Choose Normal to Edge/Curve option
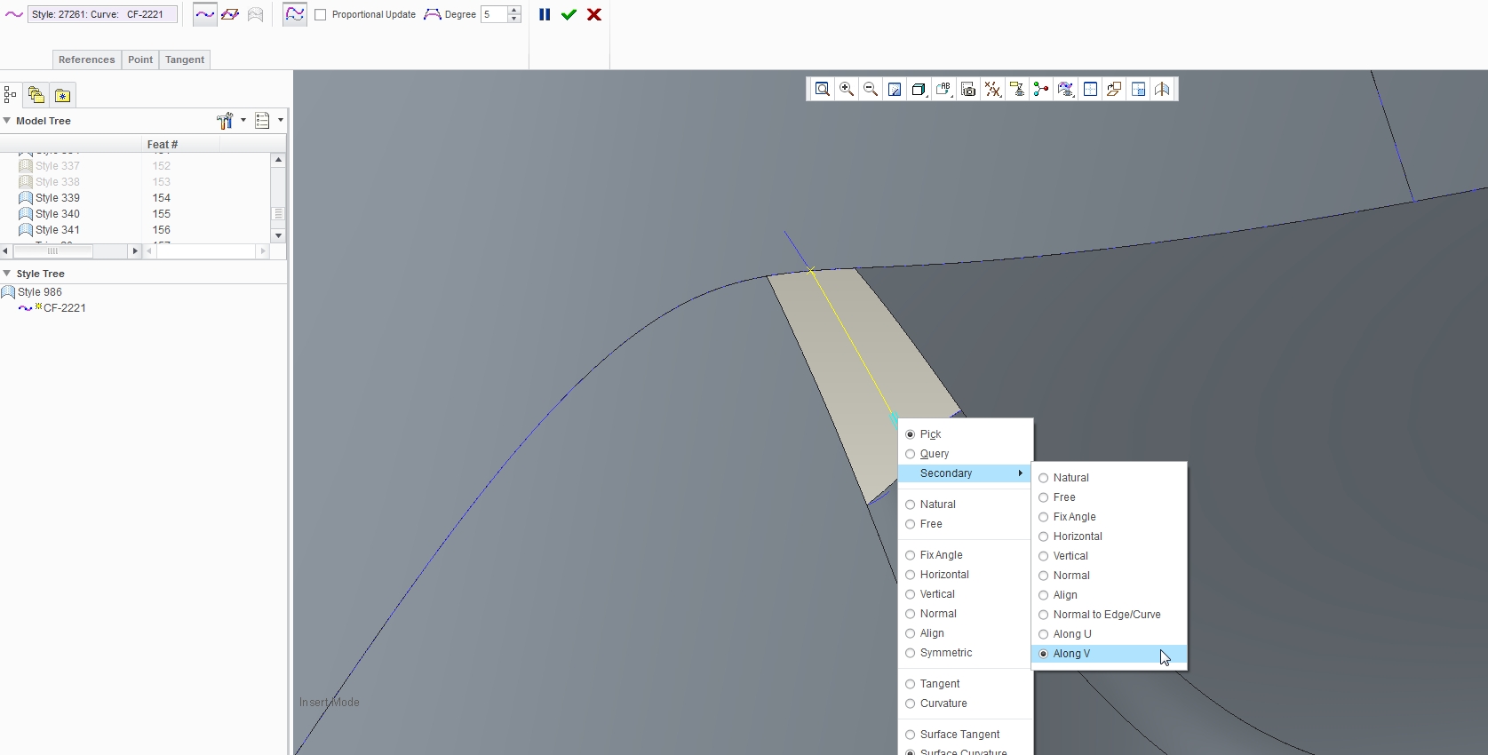1488x755 pixels. point(1109,615)
